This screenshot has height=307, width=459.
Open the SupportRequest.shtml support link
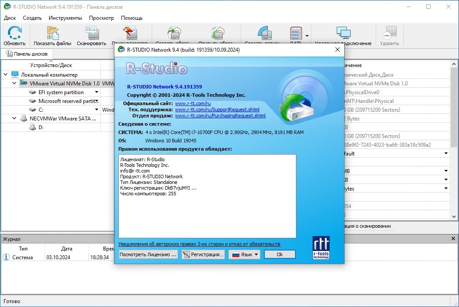tap(217, 109)
